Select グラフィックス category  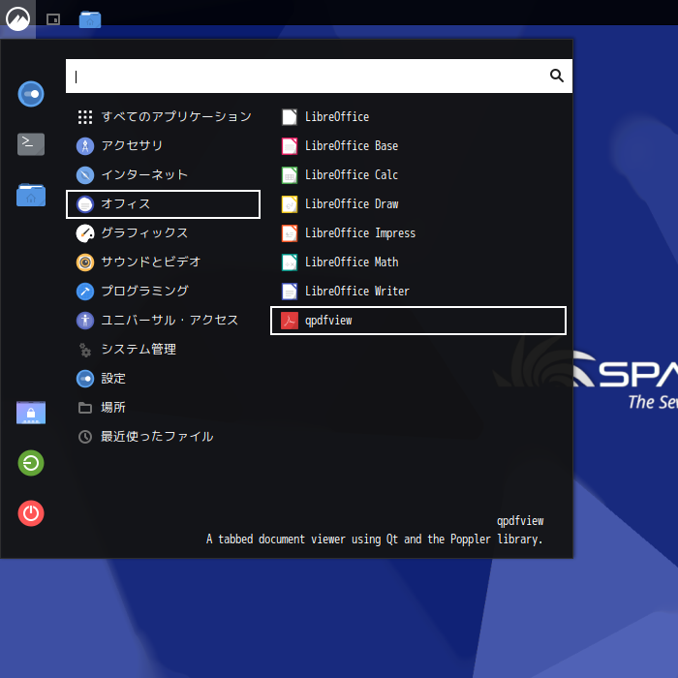(163, 233)
